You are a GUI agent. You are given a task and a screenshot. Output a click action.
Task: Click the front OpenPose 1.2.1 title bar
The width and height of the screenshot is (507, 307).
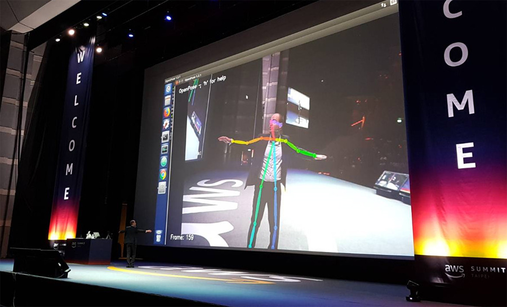[x=193, y=78]
